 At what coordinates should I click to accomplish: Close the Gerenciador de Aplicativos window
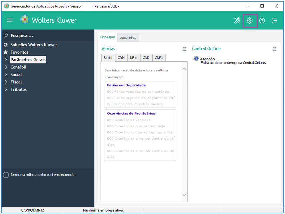276,6
